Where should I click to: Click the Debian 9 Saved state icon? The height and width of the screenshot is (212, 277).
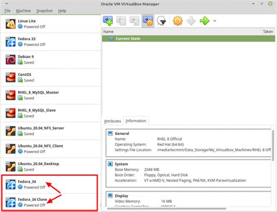pos(20,62)
